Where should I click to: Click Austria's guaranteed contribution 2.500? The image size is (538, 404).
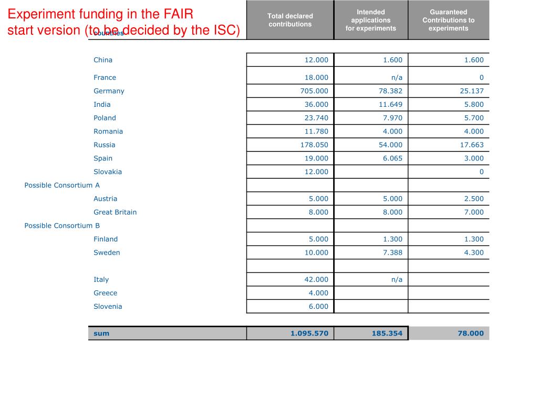click(474, 198)
